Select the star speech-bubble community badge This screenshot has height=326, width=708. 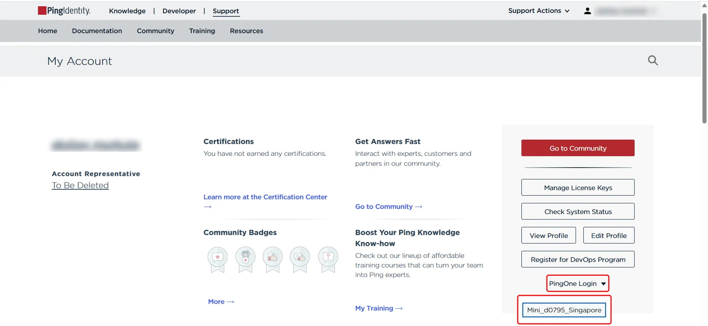click(218, 260)
